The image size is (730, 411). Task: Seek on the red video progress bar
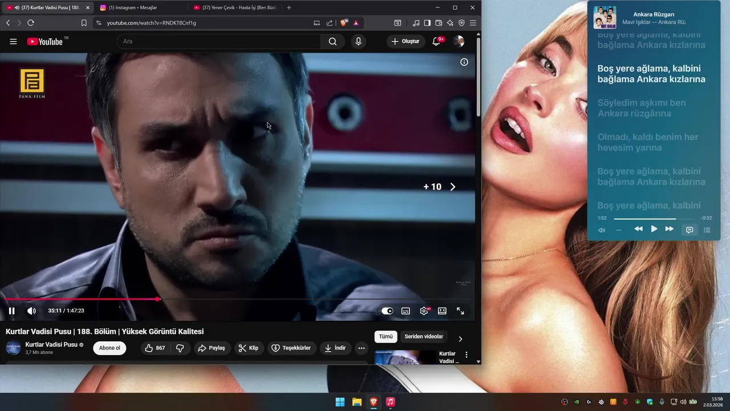[x=237, y=299]
